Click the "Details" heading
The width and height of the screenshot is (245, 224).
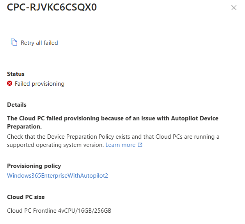tap(17, 105)
